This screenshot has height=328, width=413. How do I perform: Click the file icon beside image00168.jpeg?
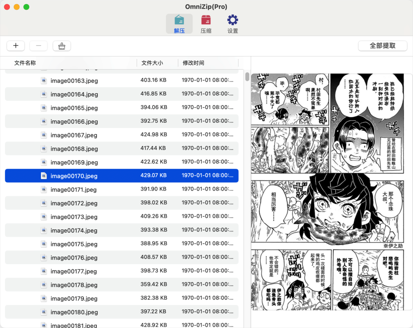tap(44, 149)
